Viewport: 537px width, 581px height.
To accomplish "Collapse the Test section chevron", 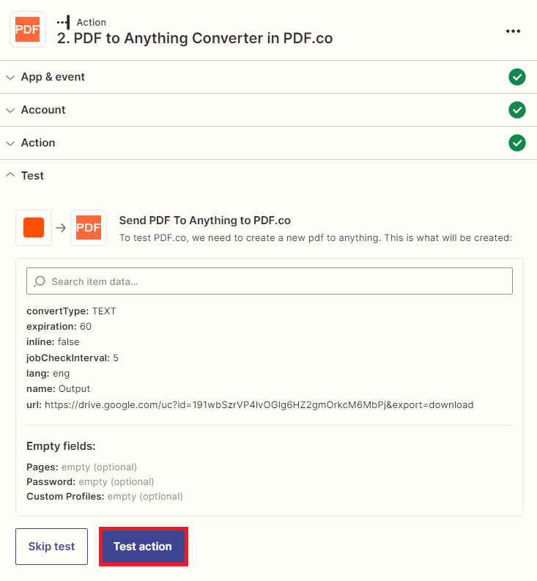I will pos(10,174).
